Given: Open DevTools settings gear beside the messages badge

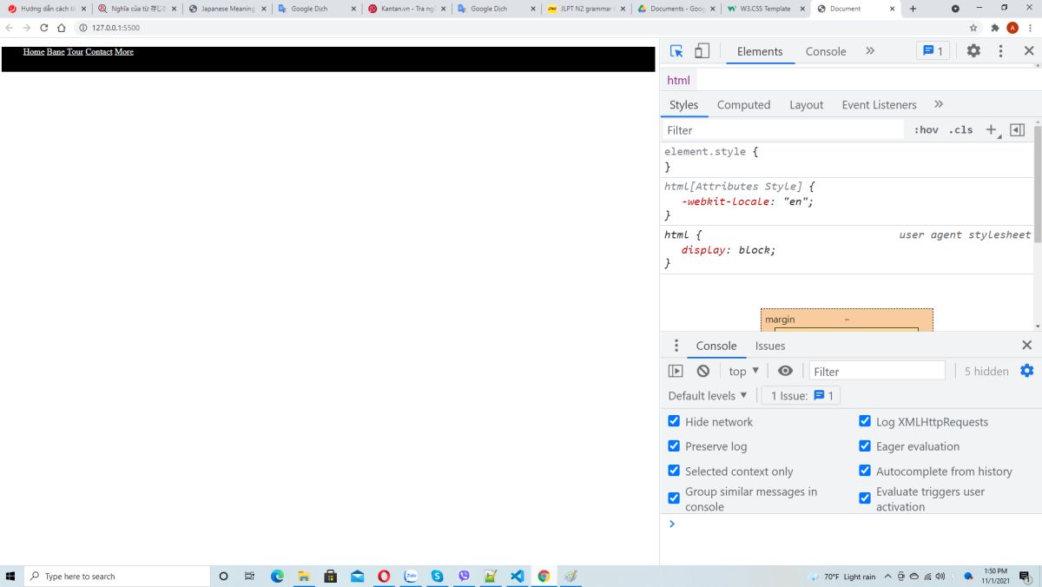Looking at the screenshot, I should click(x=973, y=51).
